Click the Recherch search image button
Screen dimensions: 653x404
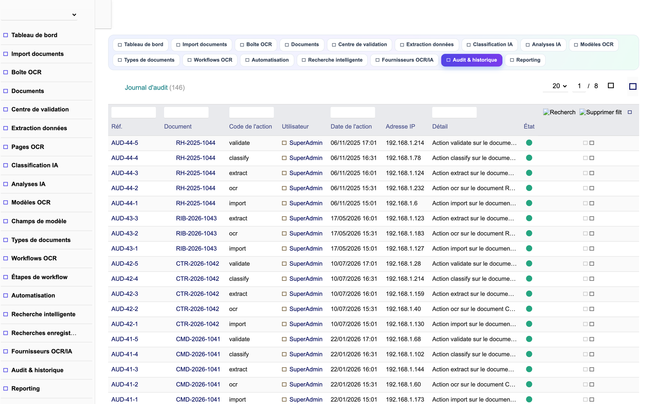559,112
